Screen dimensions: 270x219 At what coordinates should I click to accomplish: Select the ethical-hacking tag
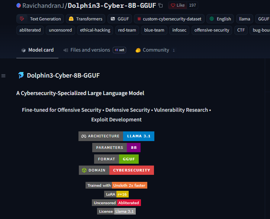pos(95,30)
